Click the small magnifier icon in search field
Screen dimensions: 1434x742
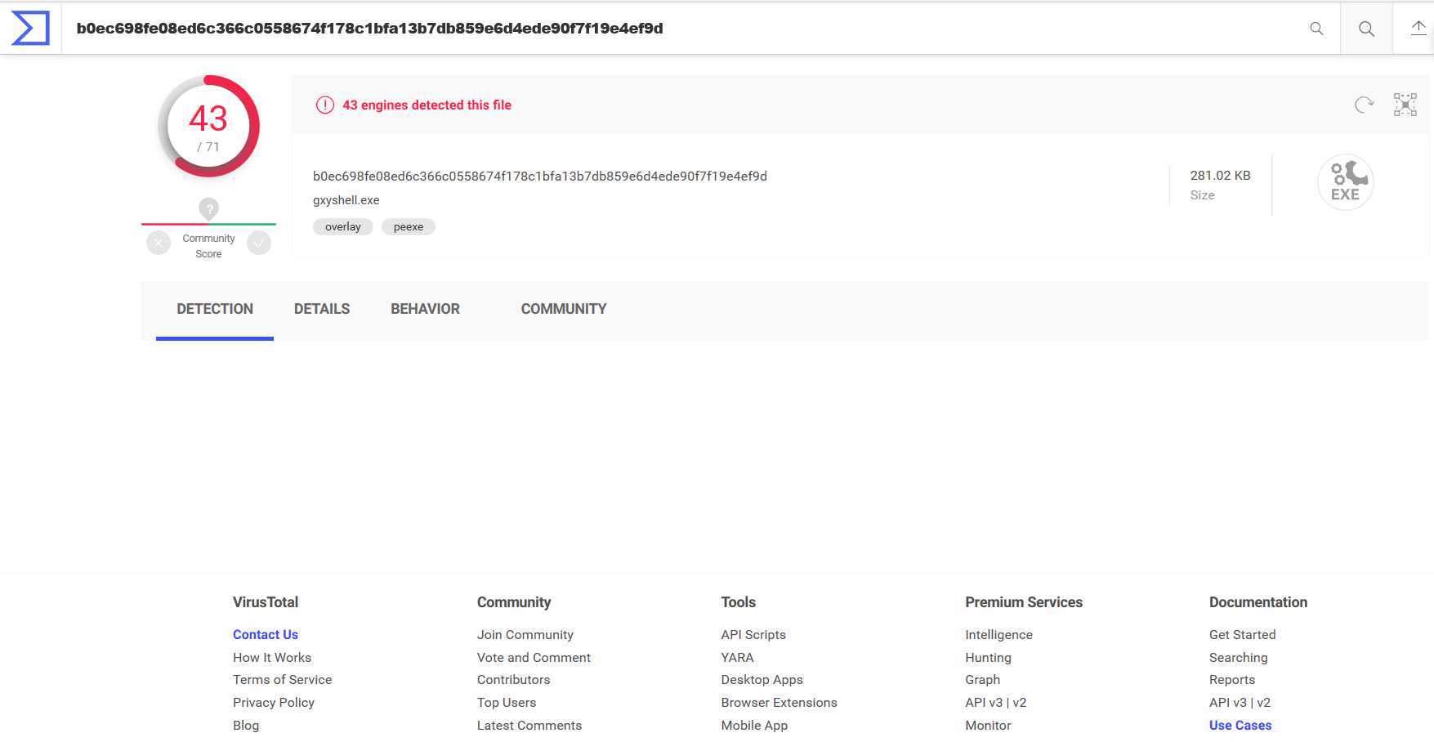coord(1316,29)
